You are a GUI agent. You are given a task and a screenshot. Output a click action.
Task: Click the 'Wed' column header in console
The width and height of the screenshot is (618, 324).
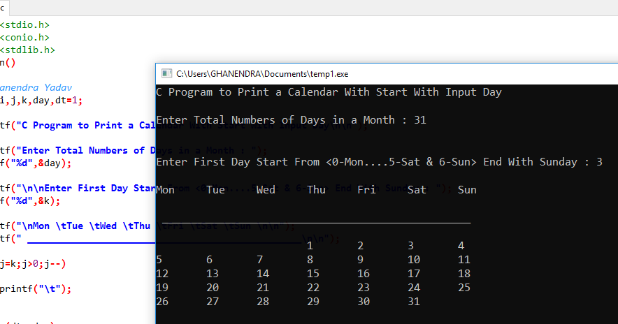click(266, 190)
